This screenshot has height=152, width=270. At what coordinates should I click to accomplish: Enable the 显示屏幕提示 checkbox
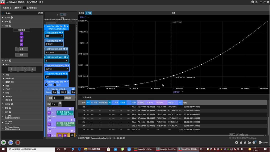pyautogui.click(x=24, y=8)
